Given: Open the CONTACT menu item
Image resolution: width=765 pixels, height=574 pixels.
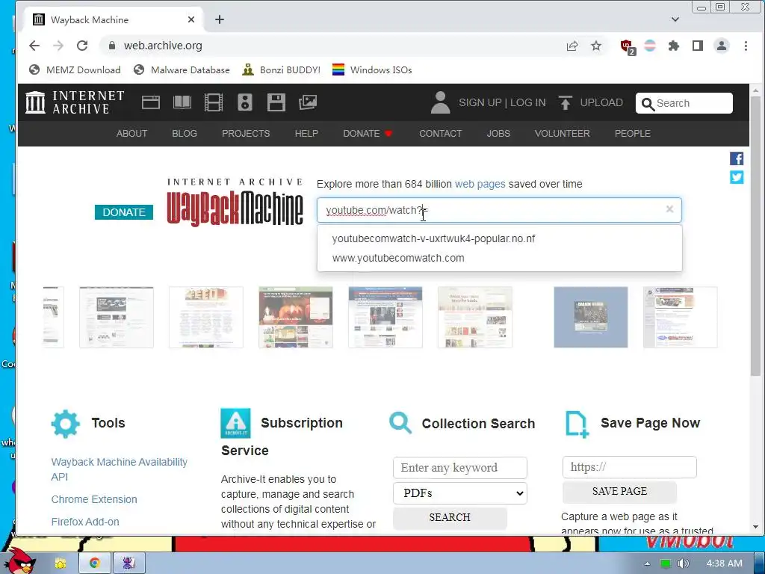Looking at the screenshot, I should [x=441, y=134].
